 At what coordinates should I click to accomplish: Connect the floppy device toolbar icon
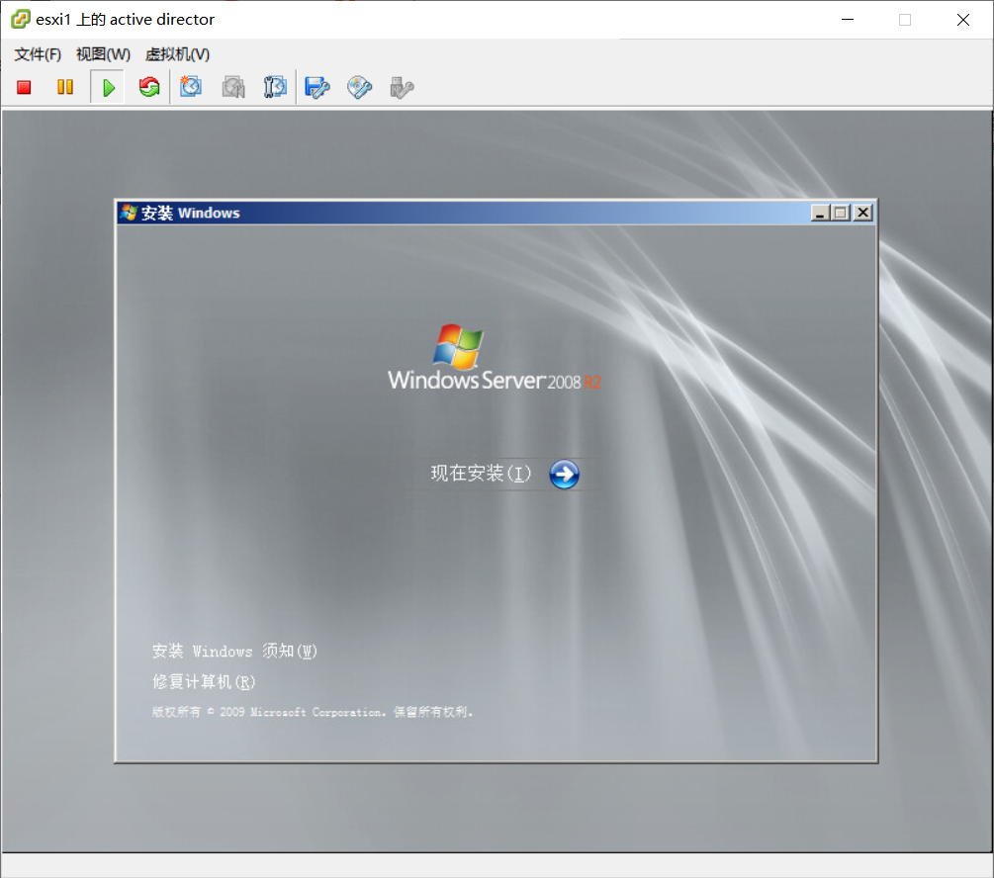point(317,87)
